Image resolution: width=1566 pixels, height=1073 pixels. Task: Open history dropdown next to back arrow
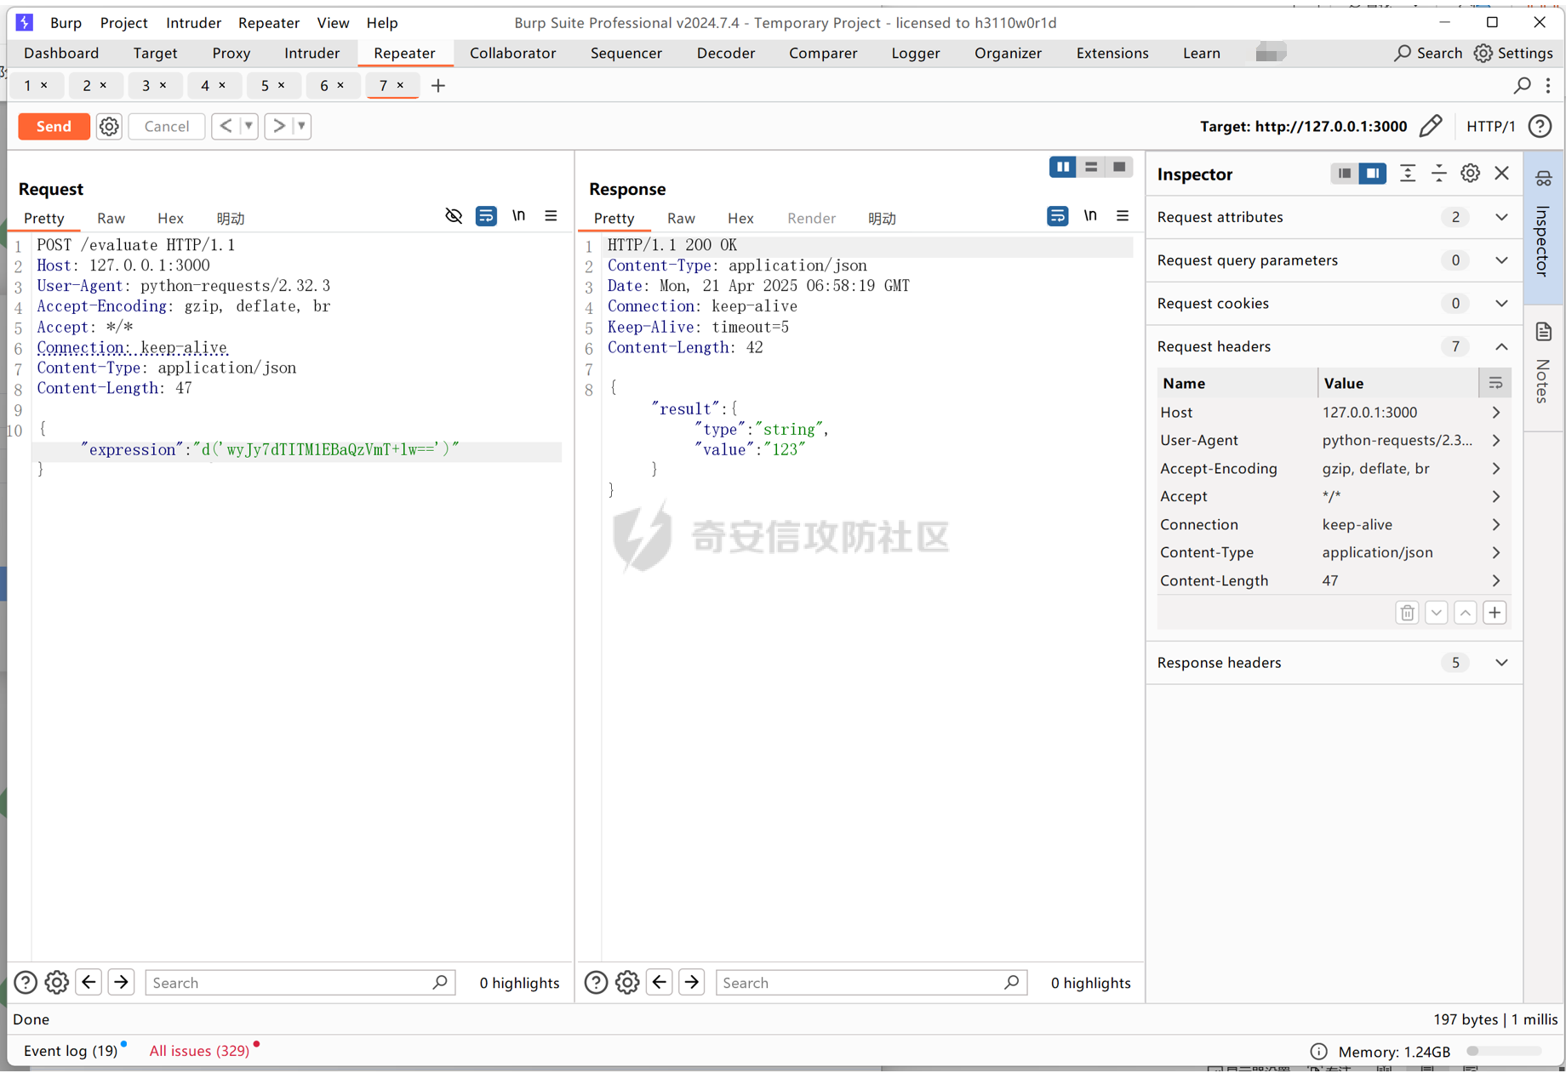point(249,126)
